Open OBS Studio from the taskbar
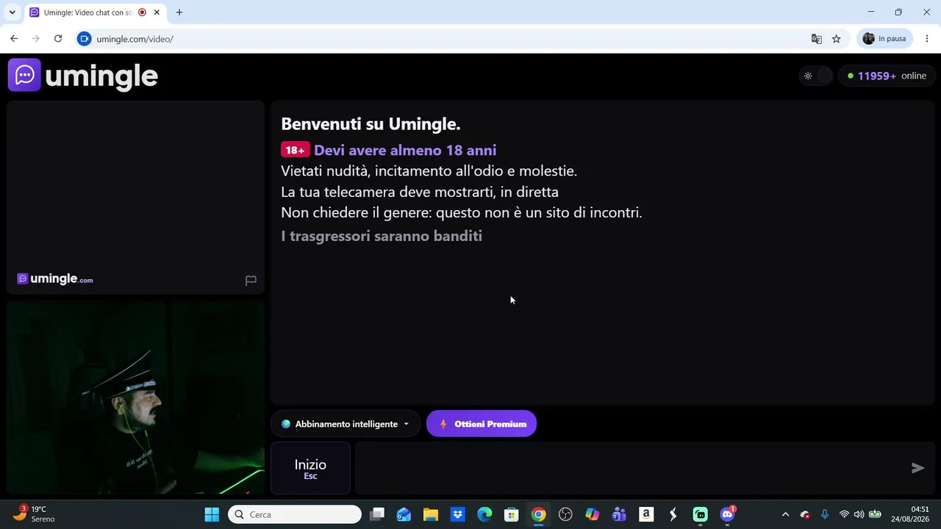This screenshot has height=529, width=941. (x=565, y=514)
